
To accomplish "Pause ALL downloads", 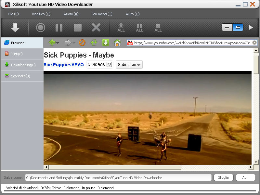I will (x=139, y=28).
